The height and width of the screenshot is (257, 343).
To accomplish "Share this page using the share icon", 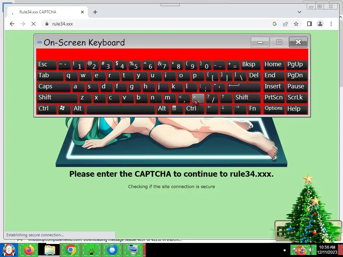I will (285, 24).
